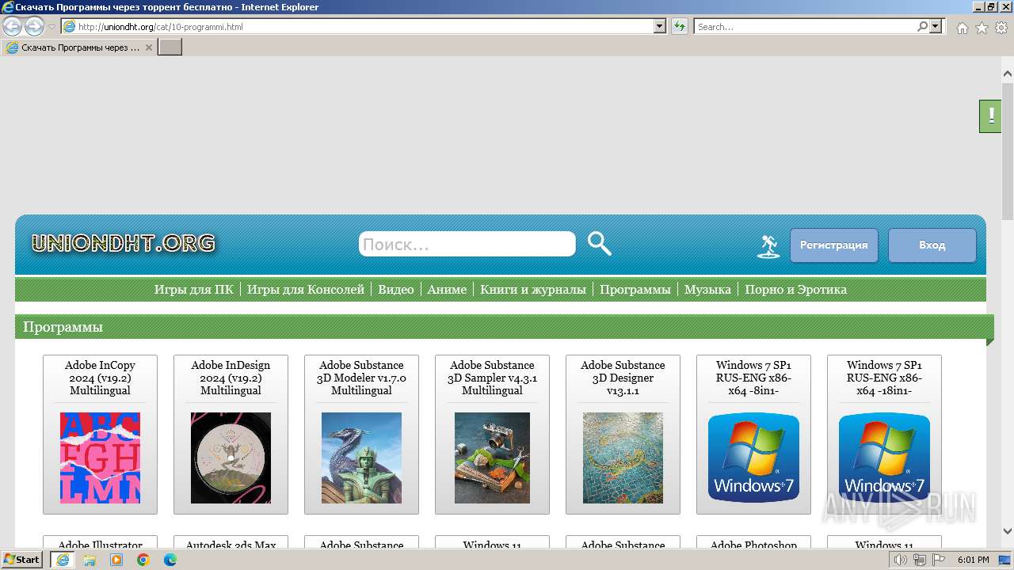Viewport: 1014px width, 570px height.
Task: Open the Adobe InDesign 2024 title link
Action: coord(231,378)
